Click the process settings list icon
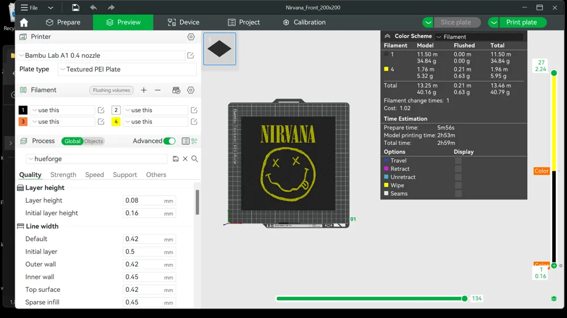 185,141
